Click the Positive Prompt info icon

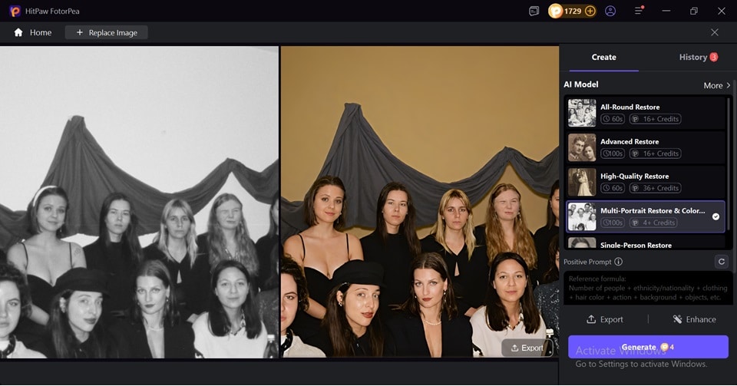click(x=619, y=262)
